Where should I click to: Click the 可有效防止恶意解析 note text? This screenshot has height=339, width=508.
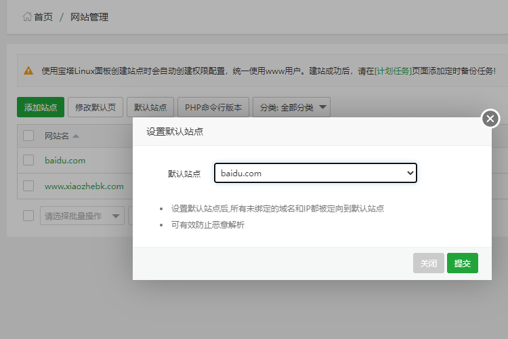(x=208, y=224)
